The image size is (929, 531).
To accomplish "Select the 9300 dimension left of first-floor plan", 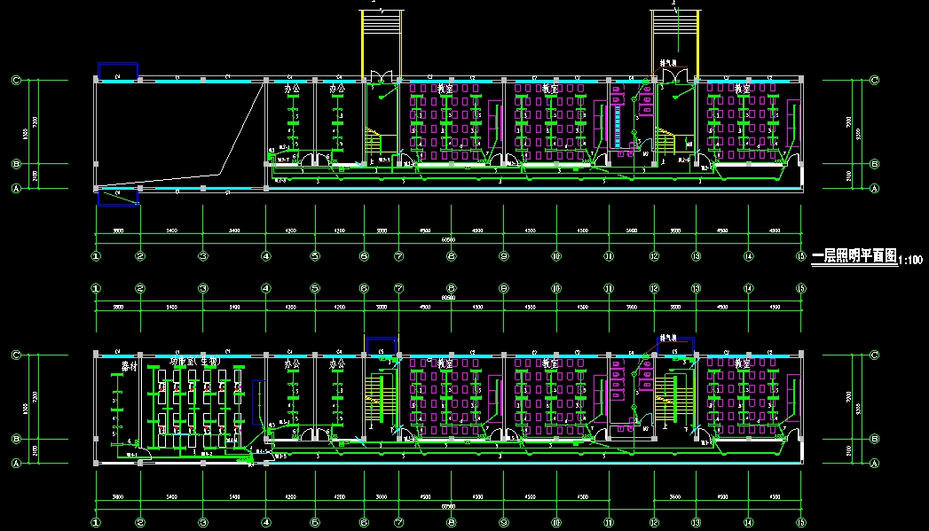I will pos(27,133).
